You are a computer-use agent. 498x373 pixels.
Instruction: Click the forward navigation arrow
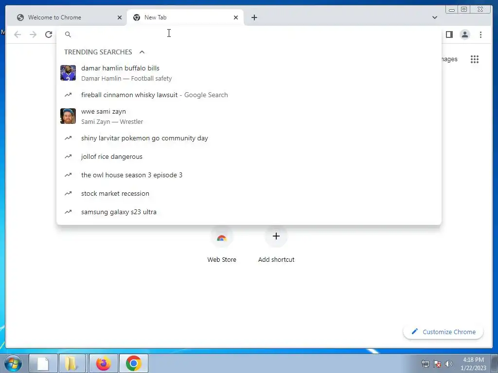click(33, 34)
